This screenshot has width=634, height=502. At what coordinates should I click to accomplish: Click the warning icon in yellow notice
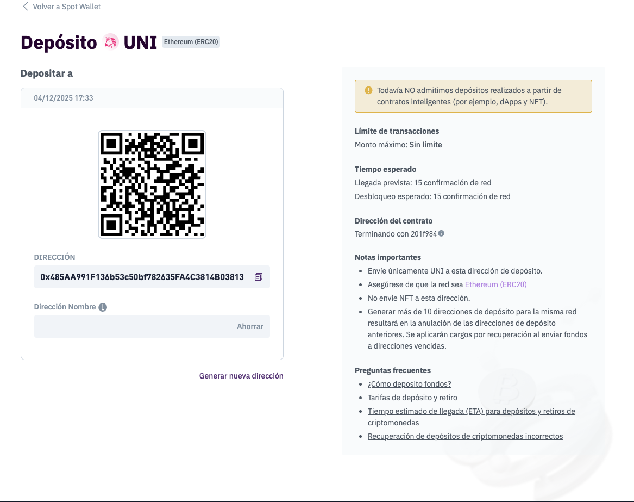coord(368,90)
